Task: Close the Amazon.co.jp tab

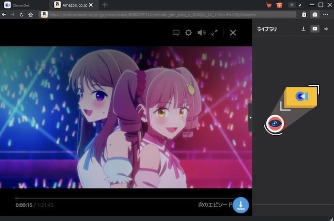Action: pyautogui.click(x=91, y=5)
